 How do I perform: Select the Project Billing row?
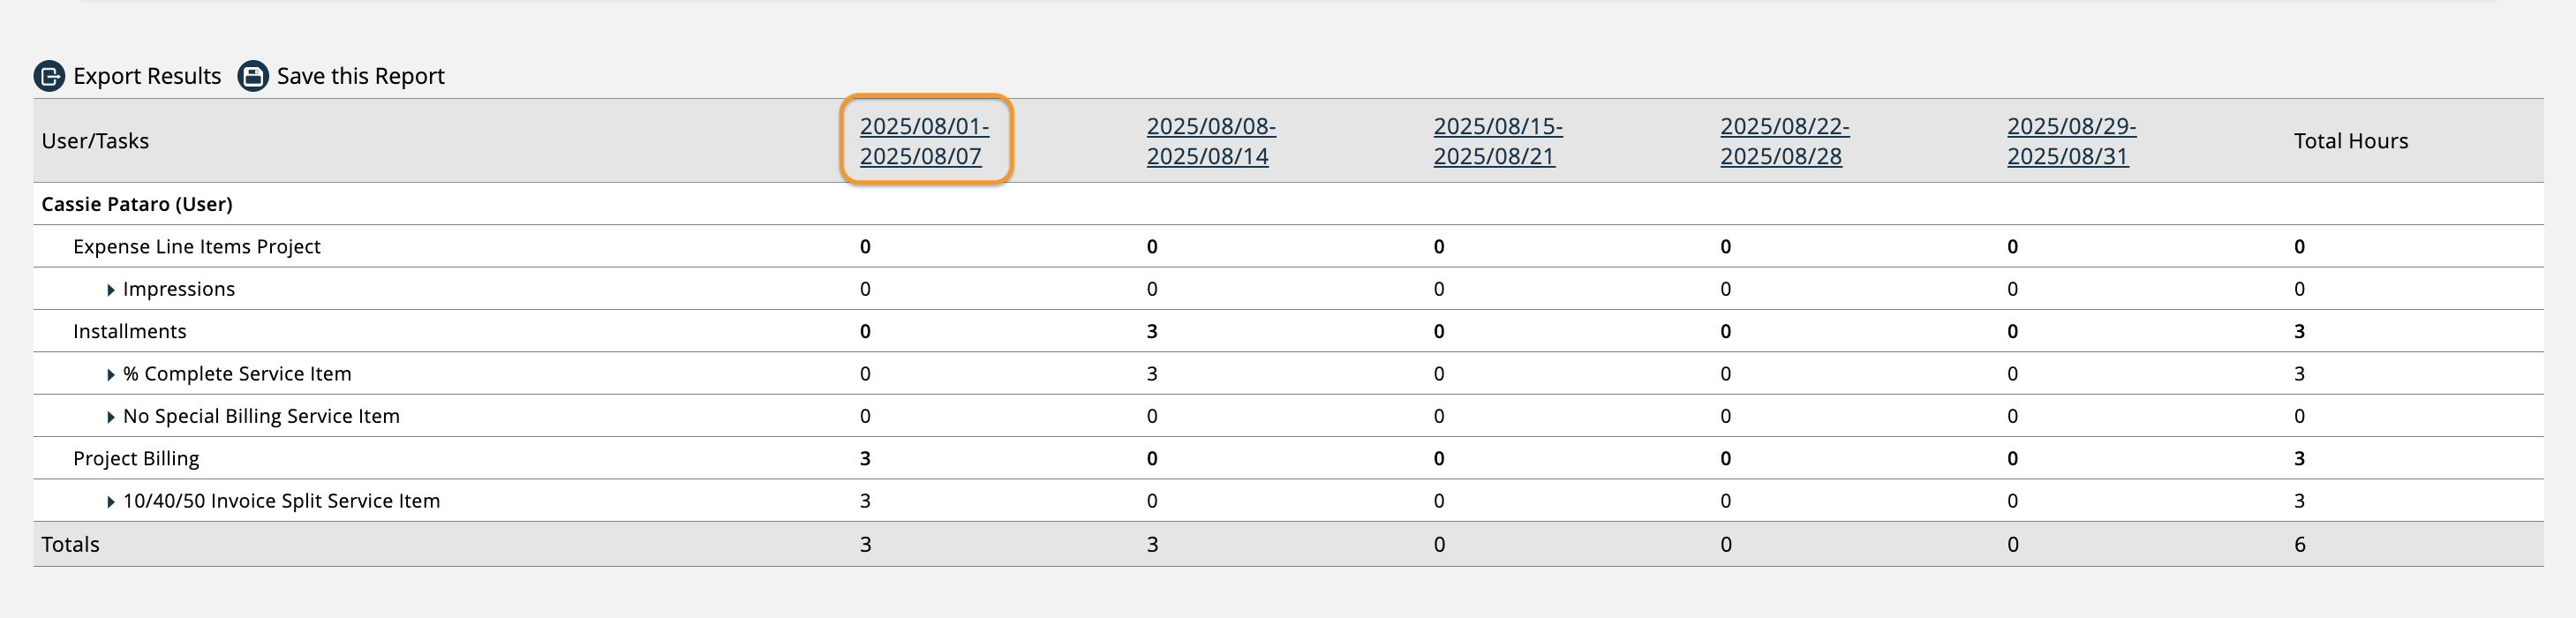point(136,457)
